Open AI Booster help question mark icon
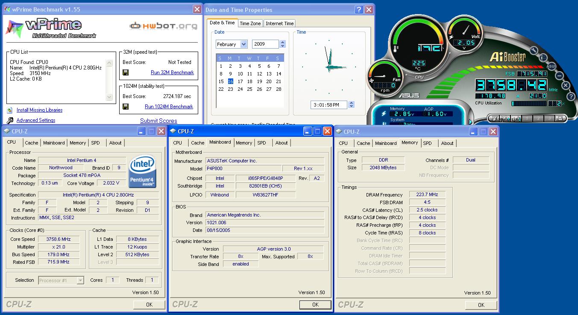578x315 pixels. pos(571,96)
